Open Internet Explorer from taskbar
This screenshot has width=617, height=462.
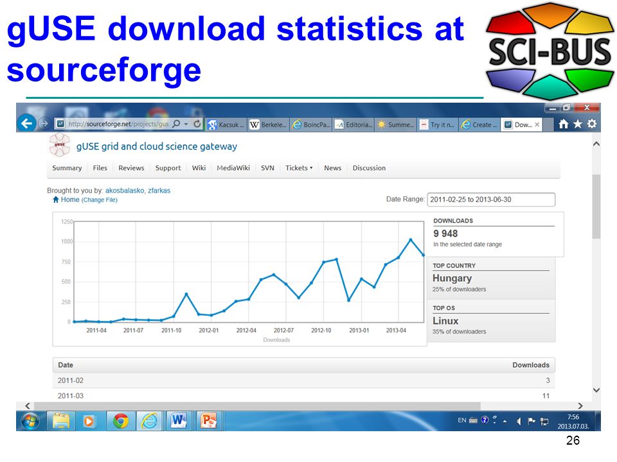(150, 421)
